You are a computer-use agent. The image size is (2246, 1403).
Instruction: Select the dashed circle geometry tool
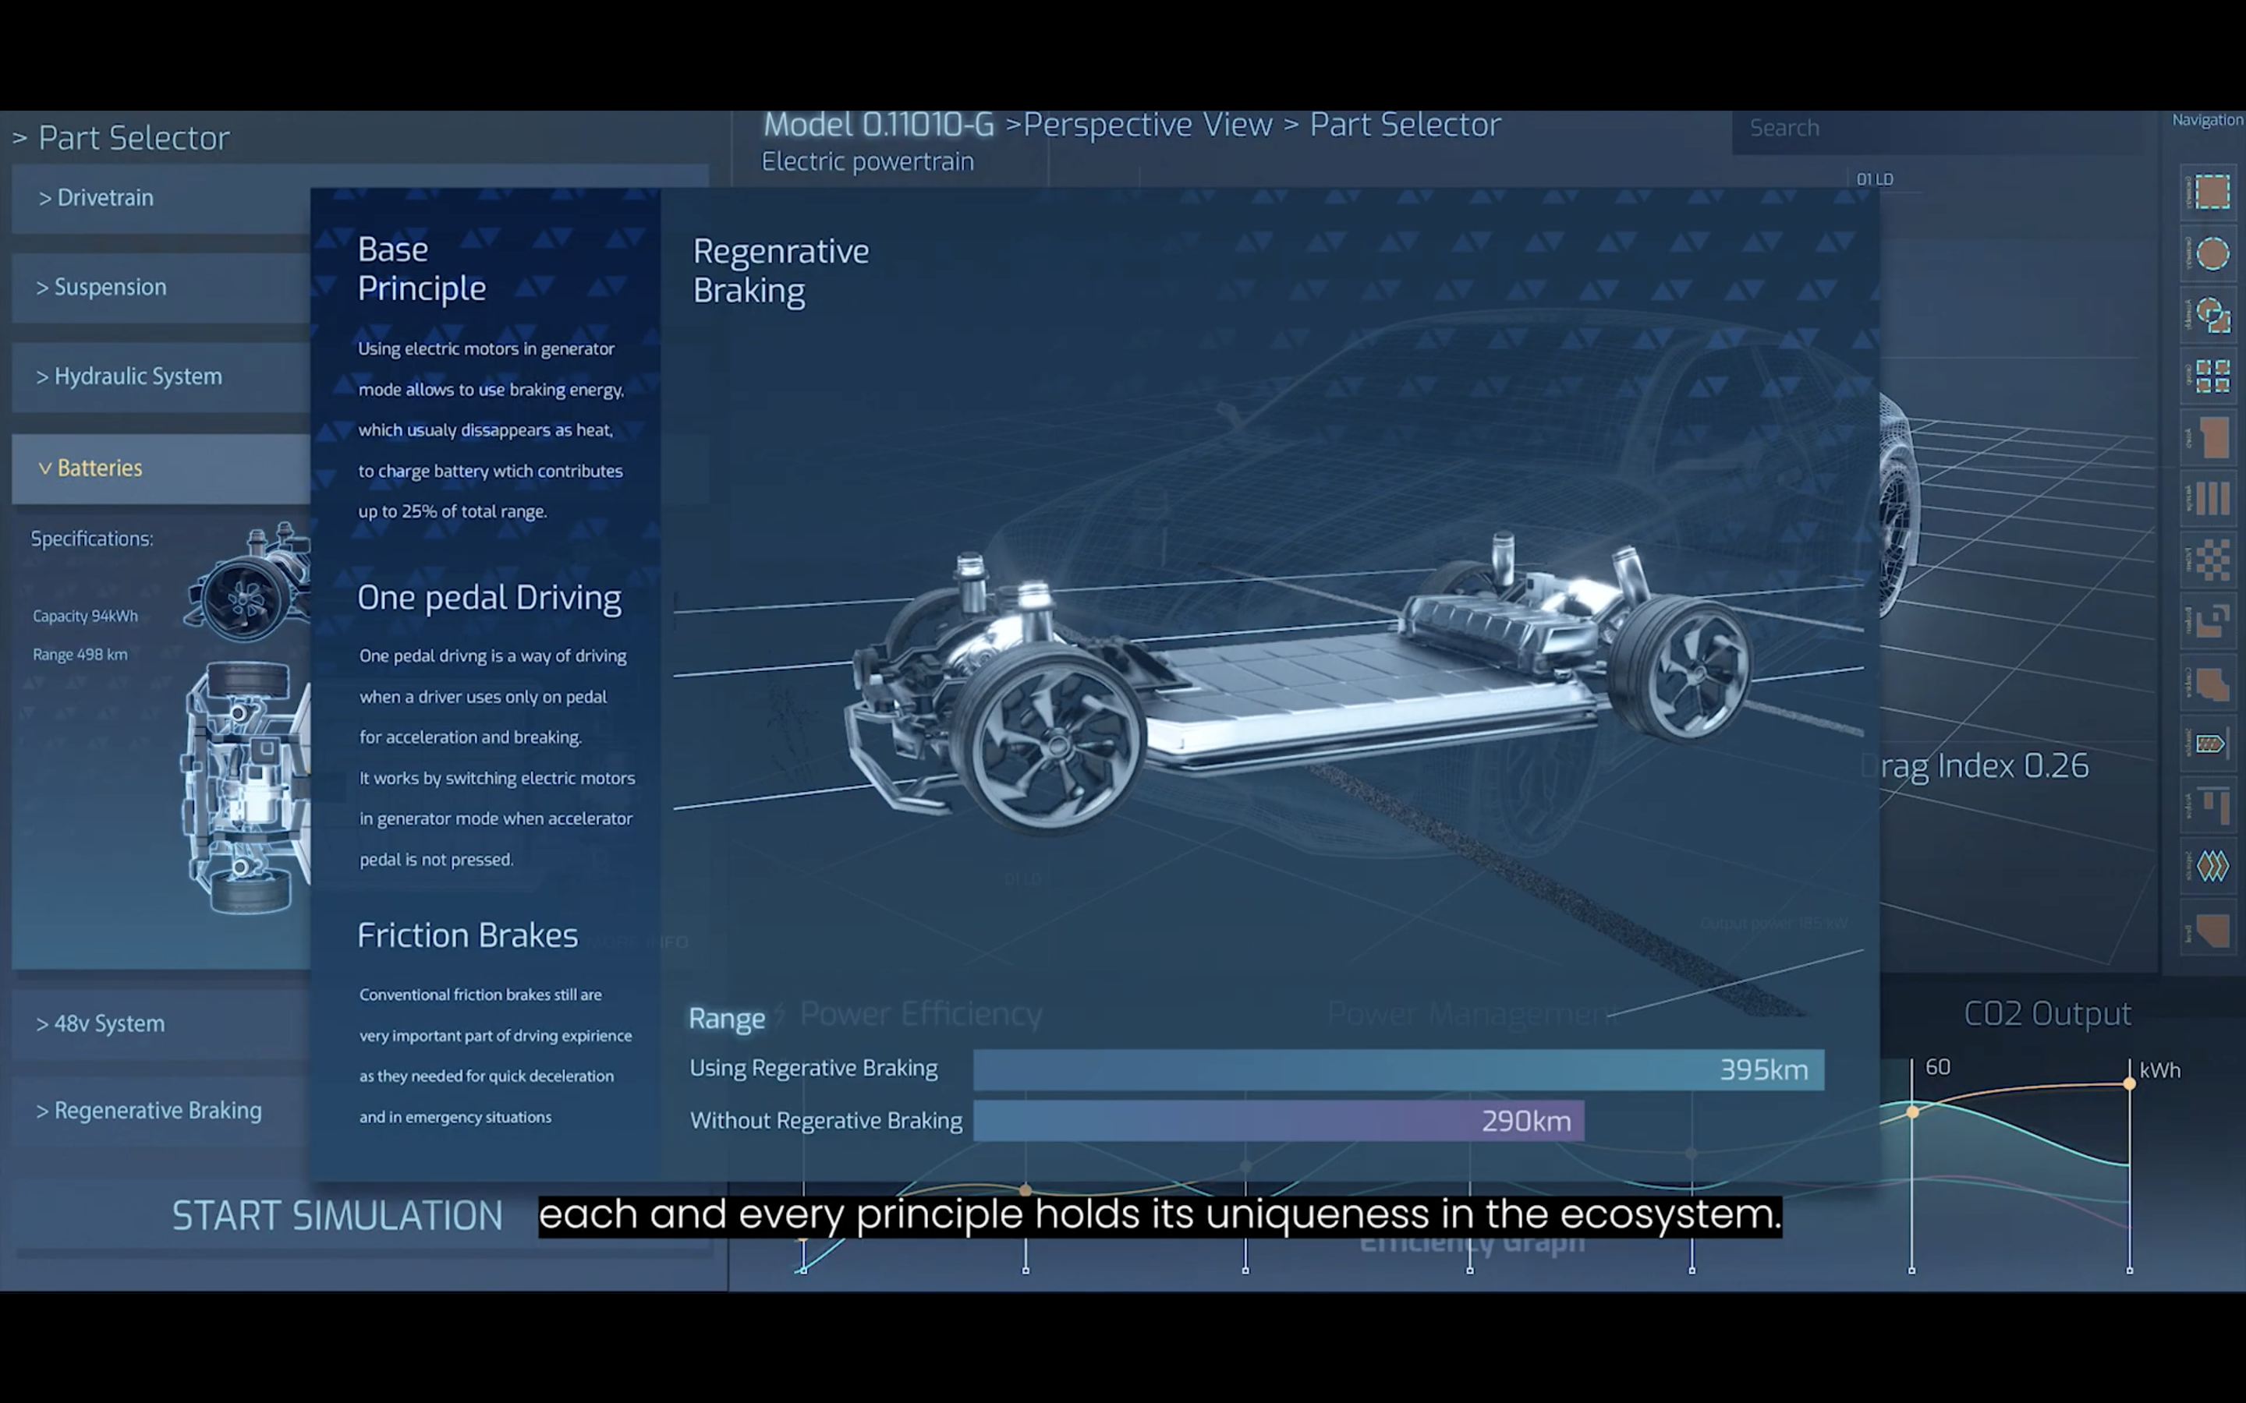click(2211, 253)
